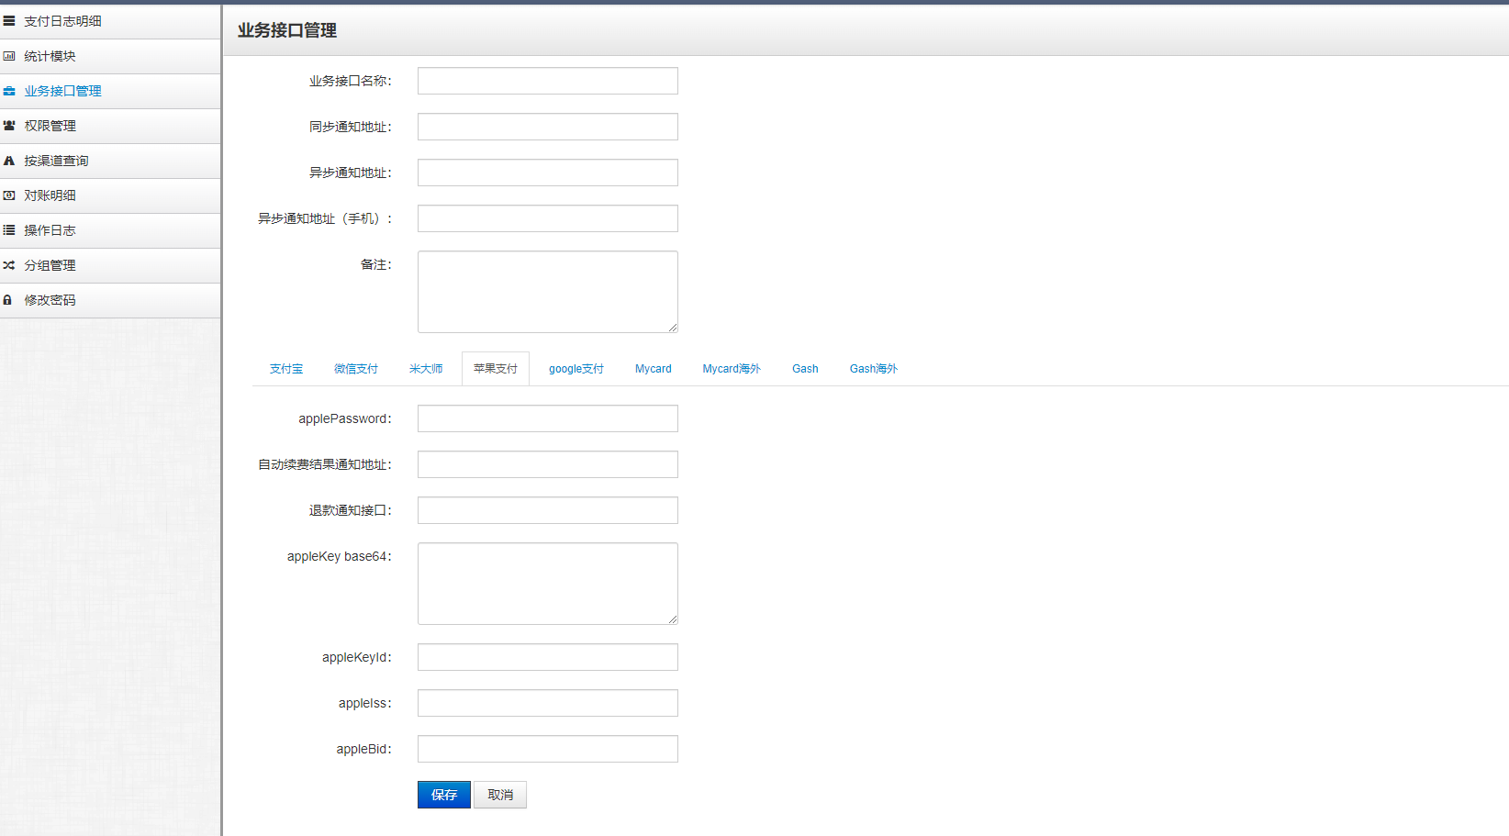Go to 权限管理 page

pos(110,126)
